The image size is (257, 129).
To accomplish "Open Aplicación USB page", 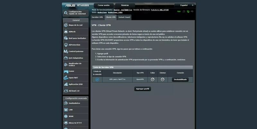I will click(75, 84).
